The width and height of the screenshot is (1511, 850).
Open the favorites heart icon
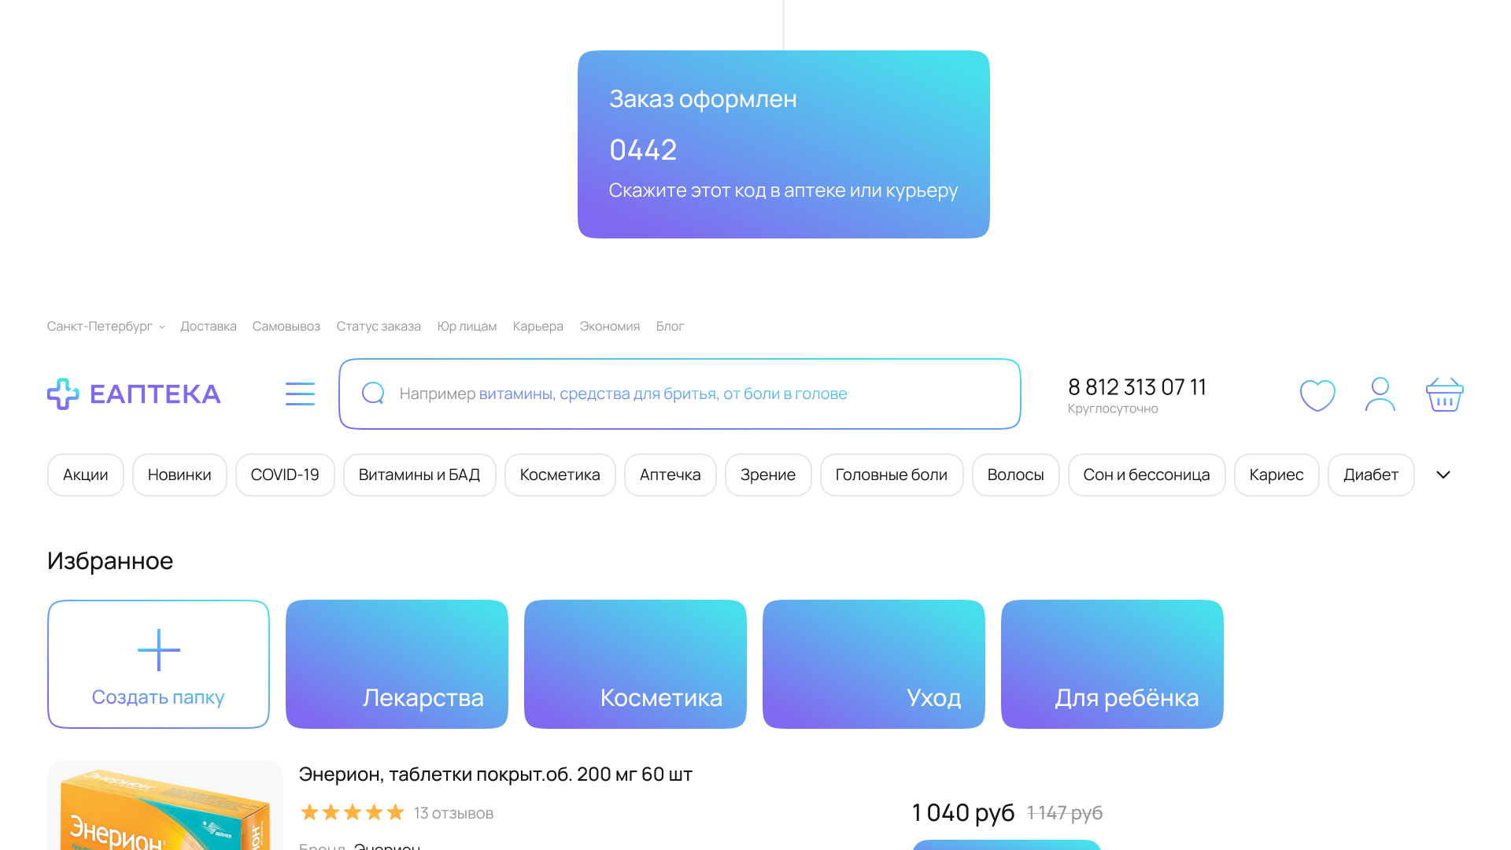coord(1317,395)
